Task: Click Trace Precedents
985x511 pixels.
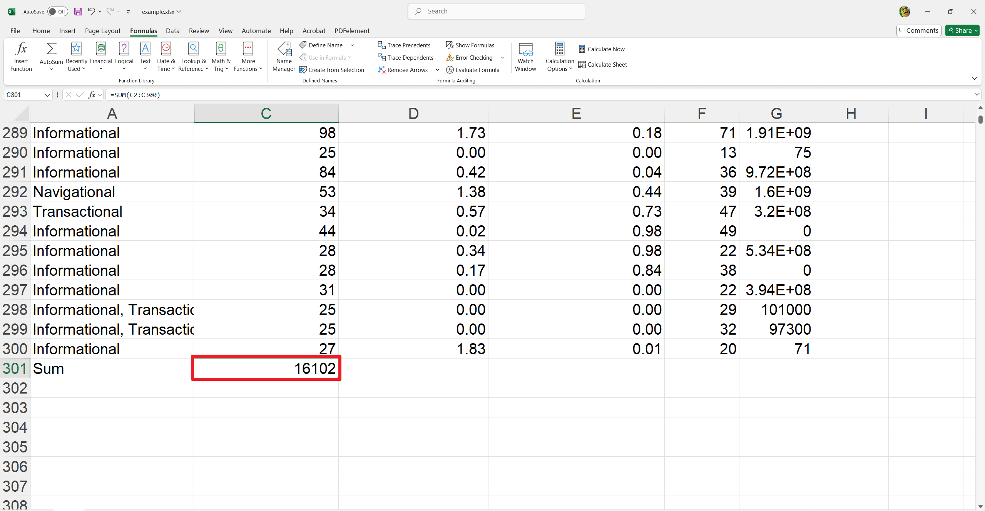Action: [404, 45]
